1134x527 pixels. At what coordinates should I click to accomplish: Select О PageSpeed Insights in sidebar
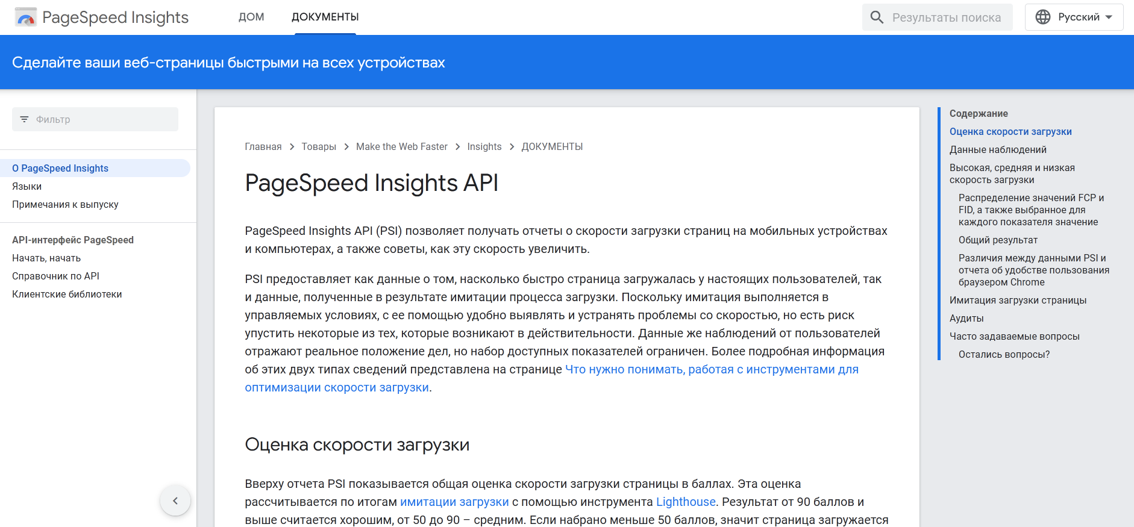(60, 168)
